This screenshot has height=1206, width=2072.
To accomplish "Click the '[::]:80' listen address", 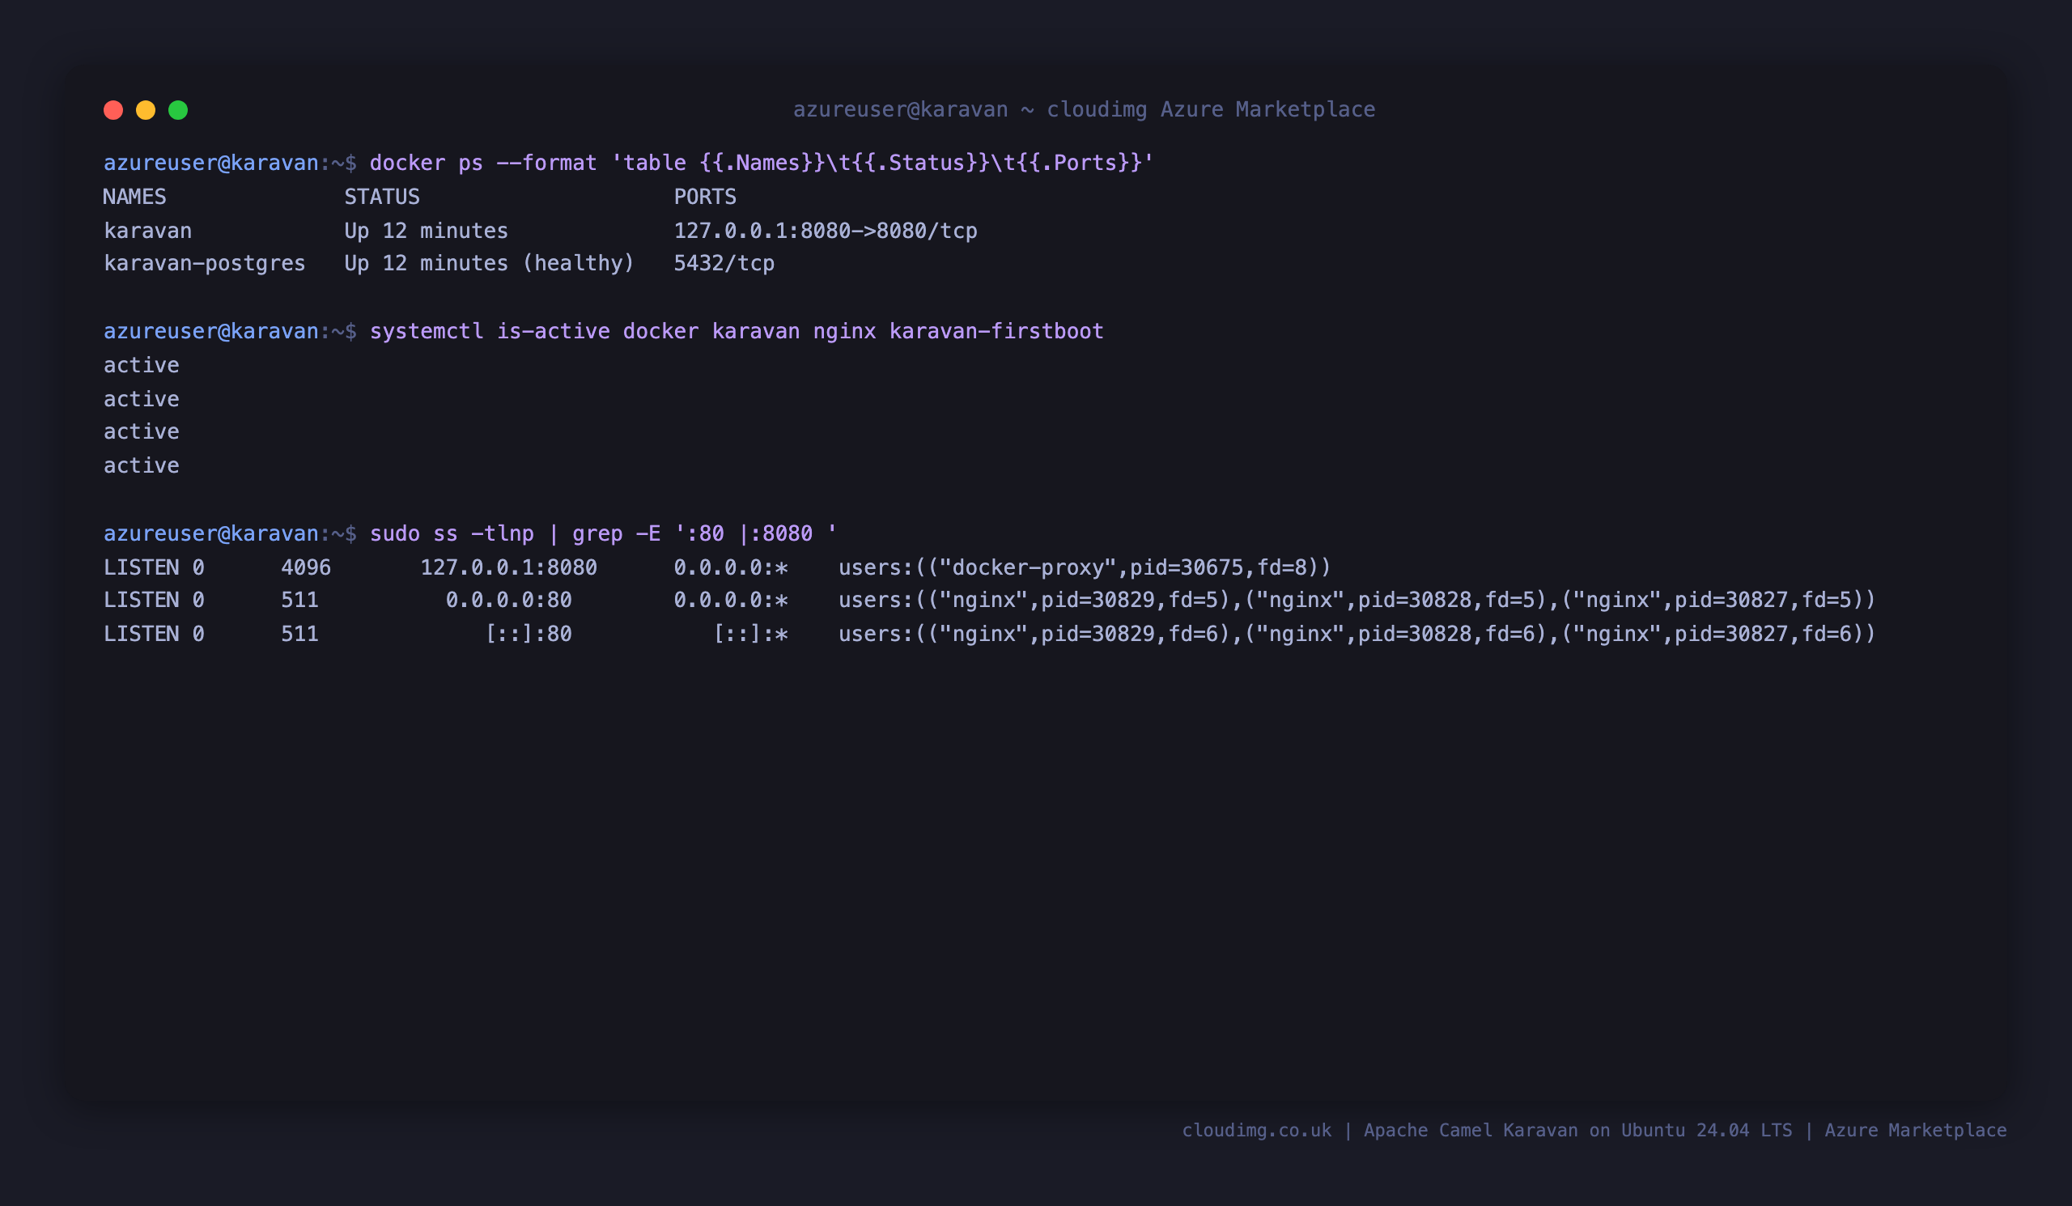I will [528, 634].
